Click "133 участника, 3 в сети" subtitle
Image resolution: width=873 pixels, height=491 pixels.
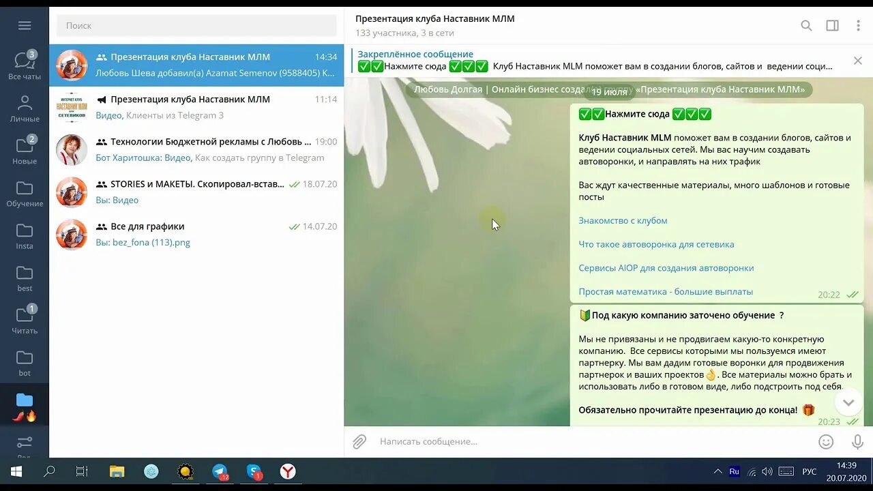pyautogui.click(x=404, y=33)
